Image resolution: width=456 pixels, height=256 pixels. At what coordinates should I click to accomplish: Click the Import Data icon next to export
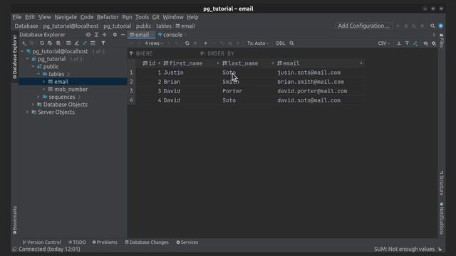pos(407,43)
